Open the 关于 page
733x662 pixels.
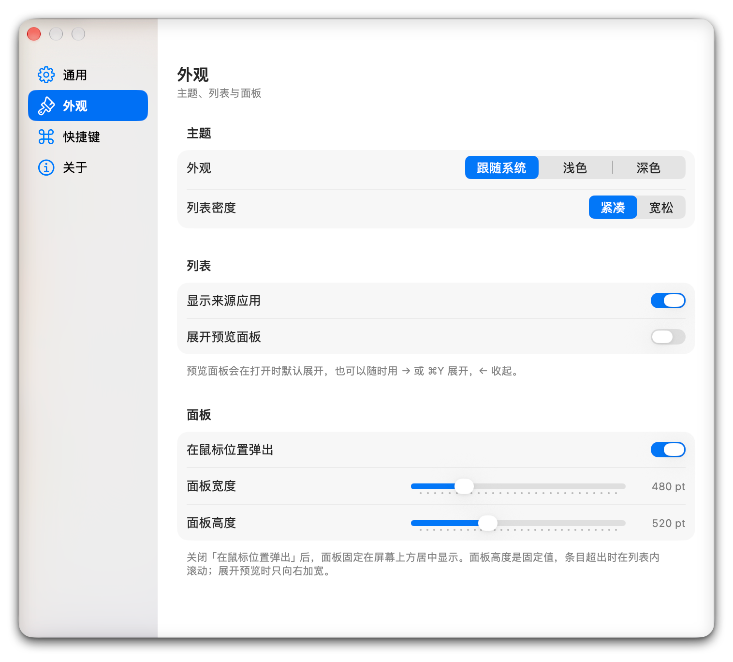tap(88, 167)
